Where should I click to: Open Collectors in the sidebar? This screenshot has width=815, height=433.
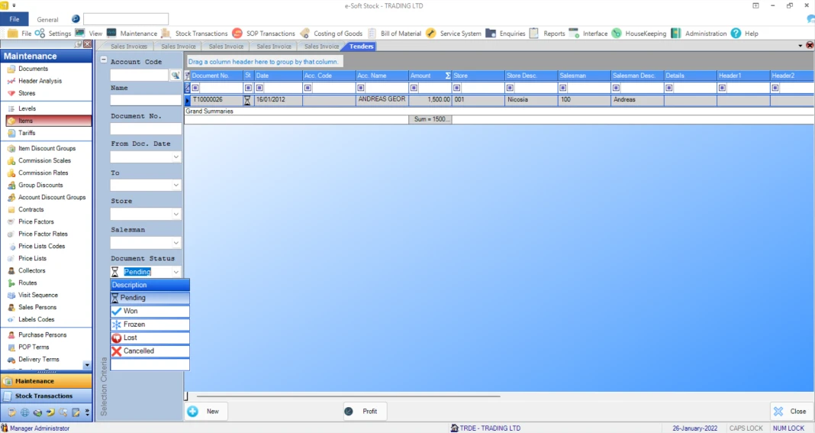point(32,270)
